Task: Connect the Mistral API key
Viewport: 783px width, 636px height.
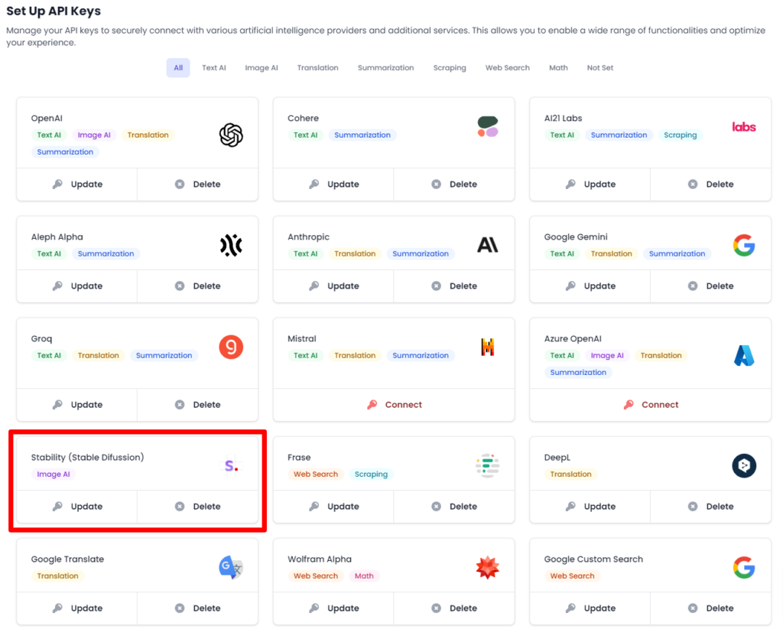Action: tap(394, 404)
